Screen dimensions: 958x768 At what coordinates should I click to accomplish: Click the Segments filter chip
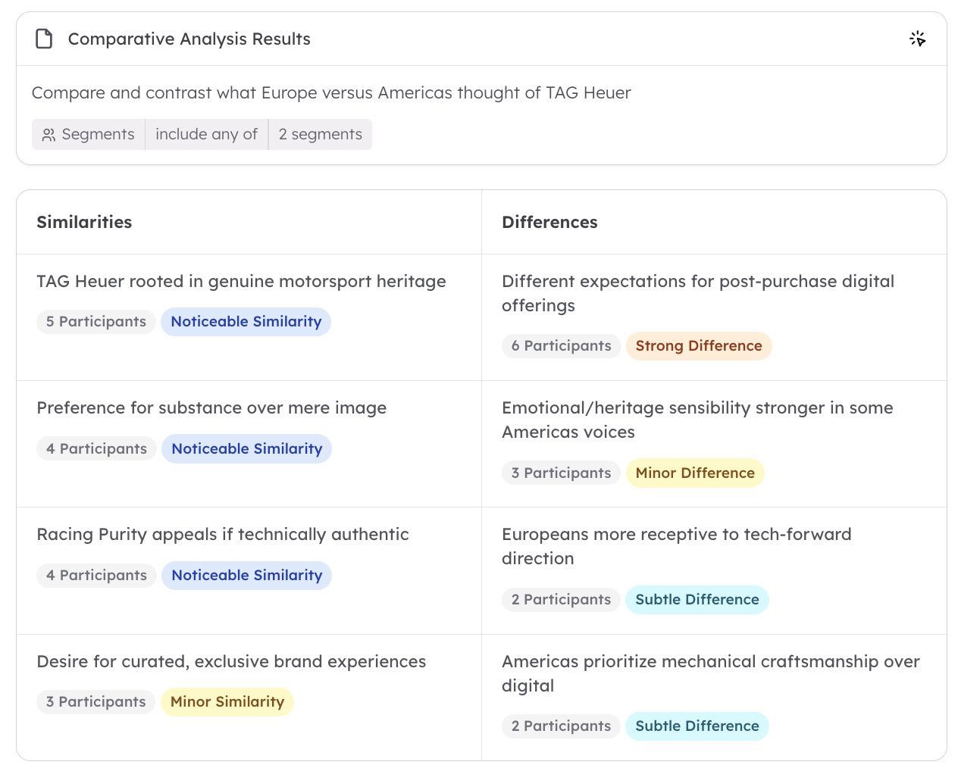(89, 134)
